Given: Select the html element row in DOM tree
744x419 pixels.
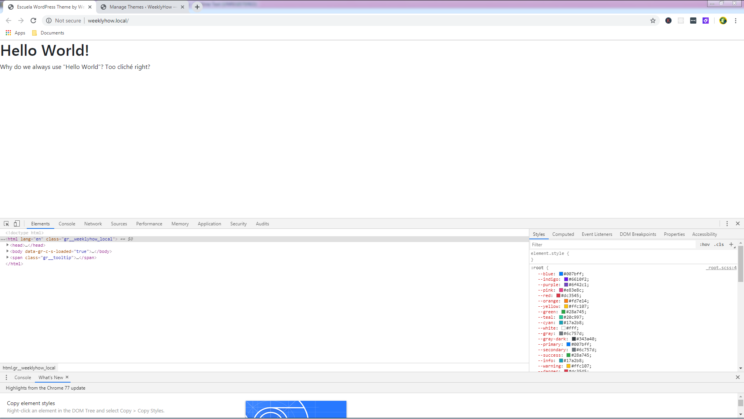Looking at the screenshot, I should (x=264, y=239).
